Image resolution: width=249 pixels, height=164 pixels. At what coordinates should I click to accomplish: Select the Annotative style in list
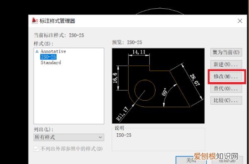point(53,51)
